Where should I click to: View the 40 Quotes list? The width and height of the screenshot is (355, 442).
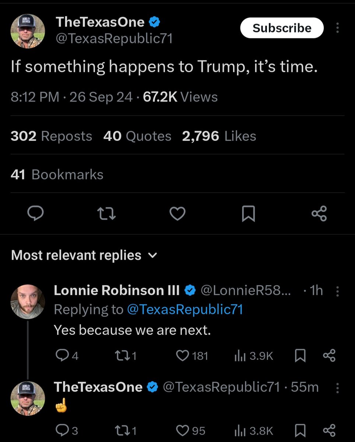(x=137, y=136)
